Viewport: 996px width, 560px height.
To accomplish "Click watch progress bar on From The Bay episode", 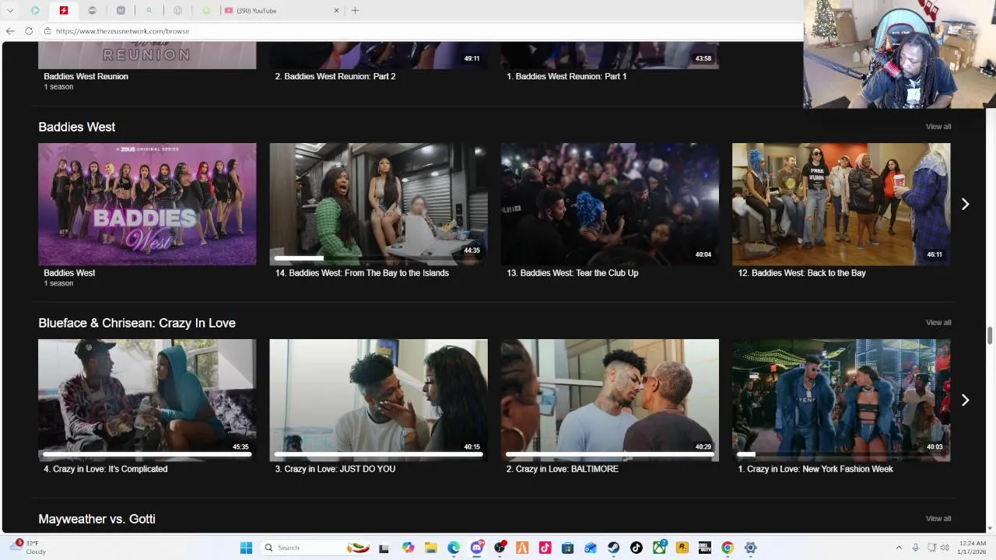I will click(378, 257).
